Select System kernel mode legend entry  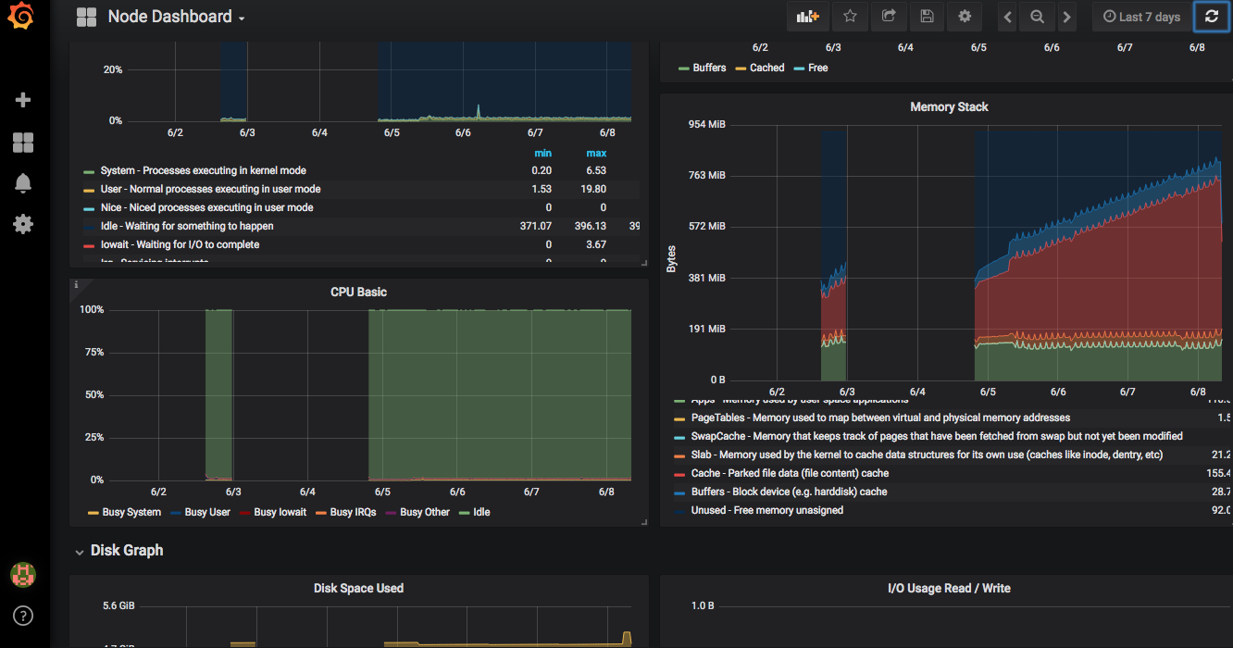[203, 170]
